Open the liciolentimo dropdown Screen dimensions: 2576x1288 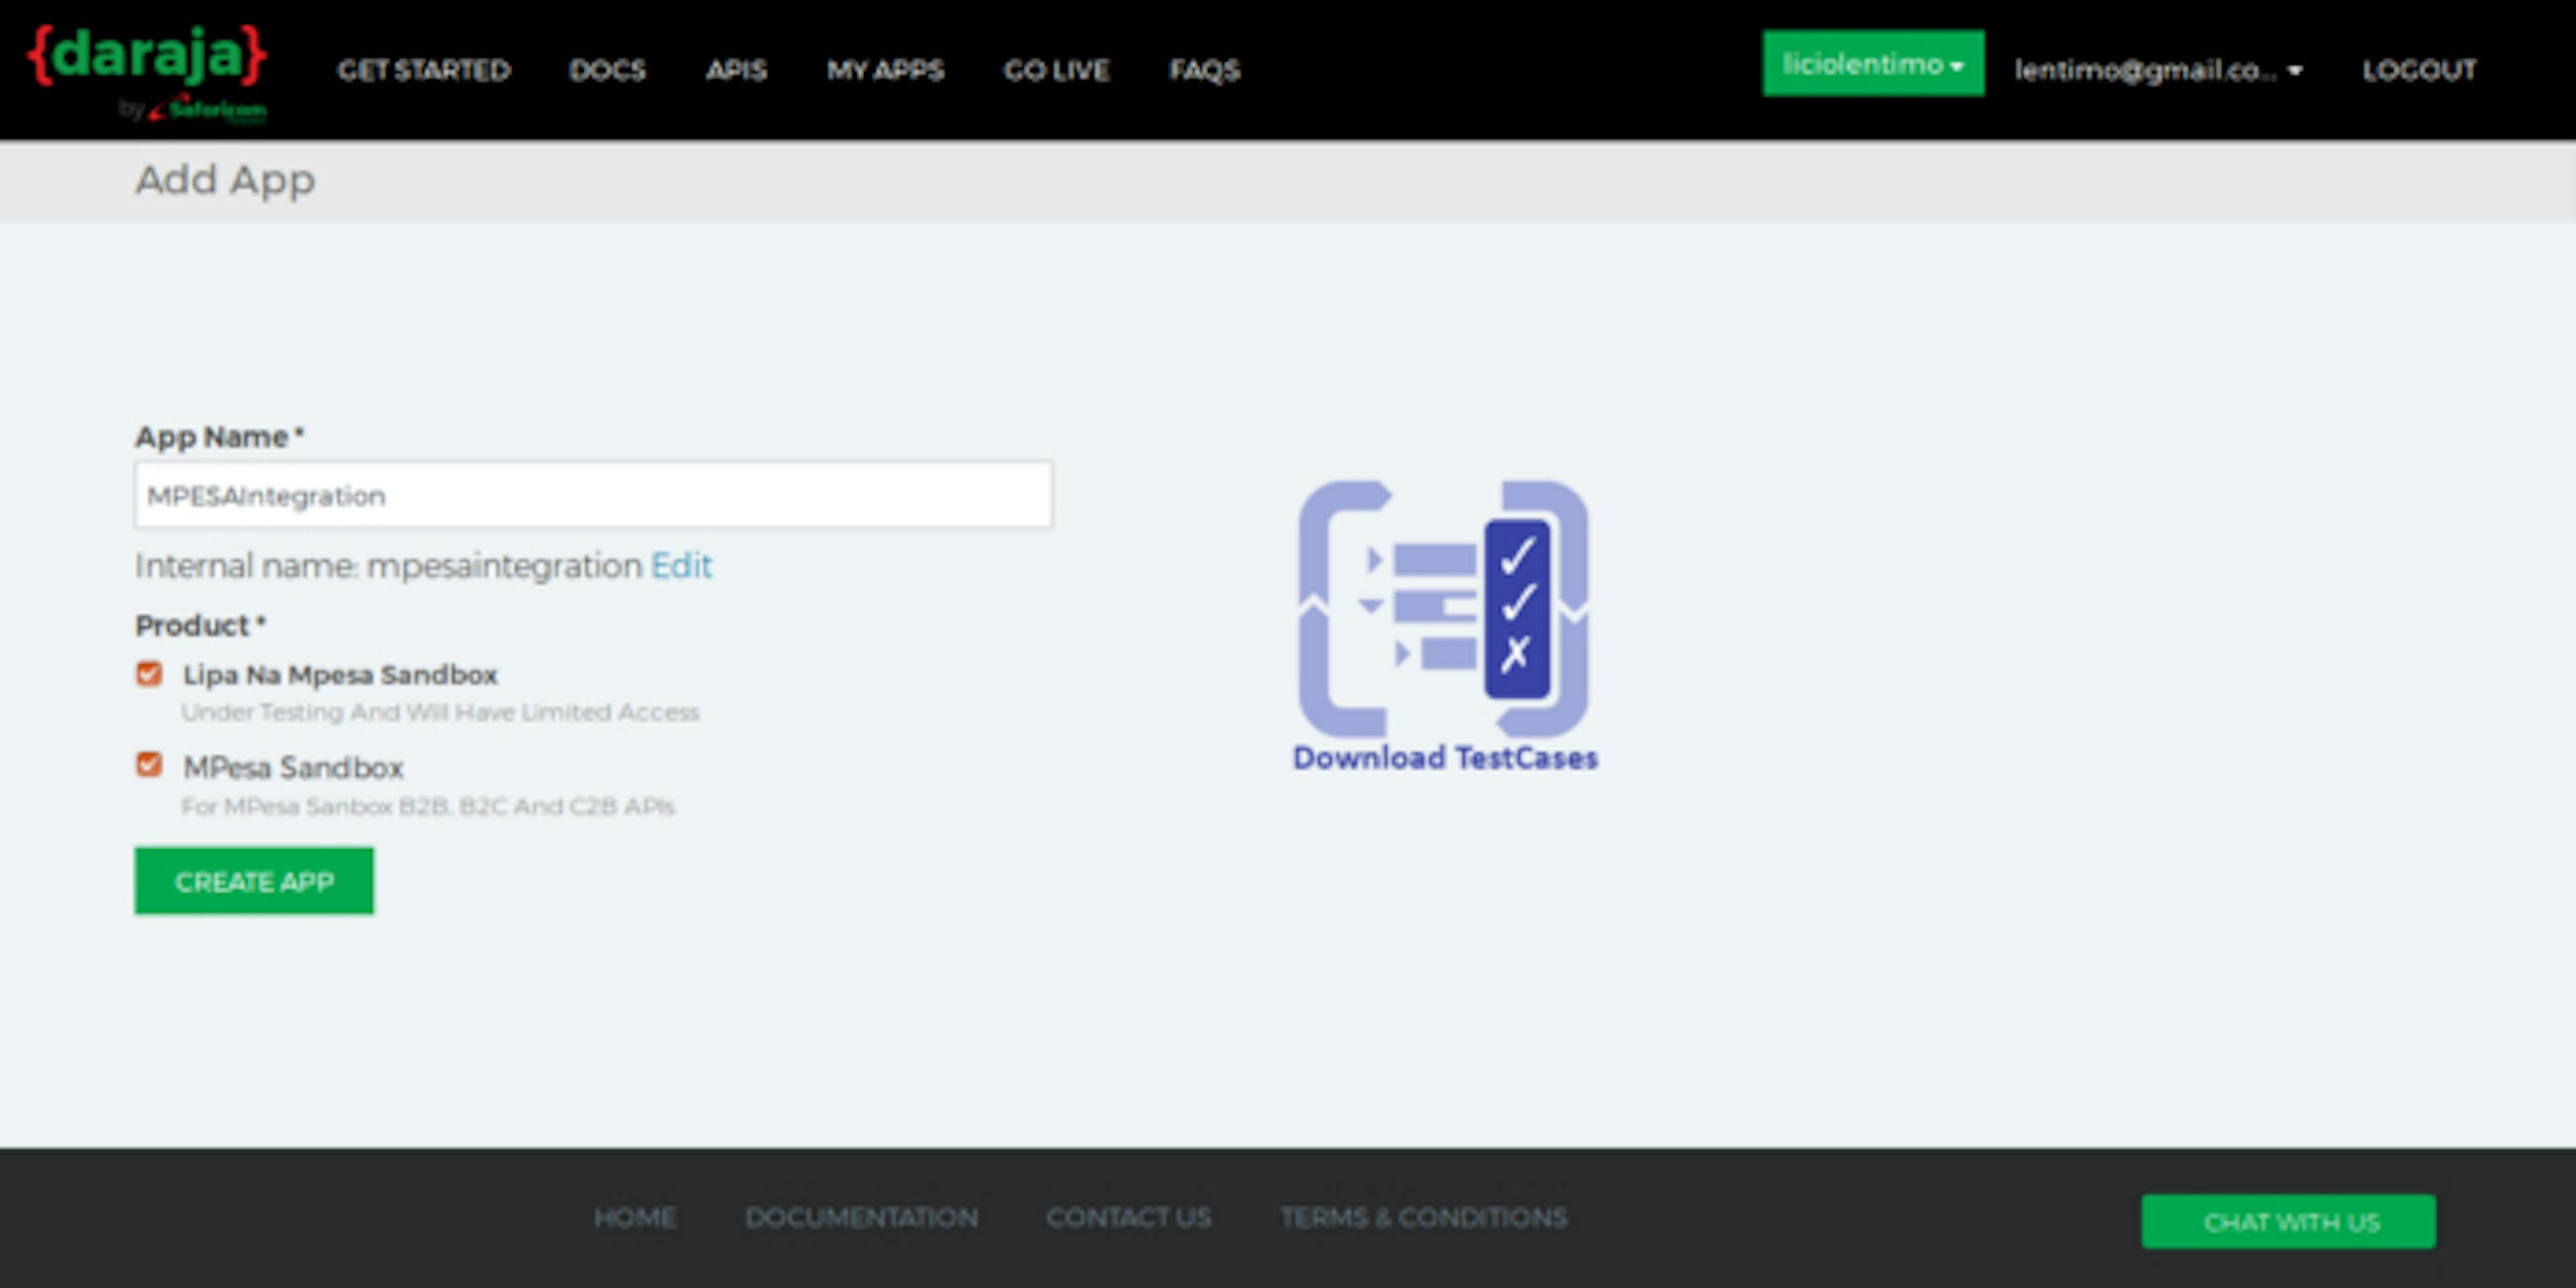point(1873,63)
